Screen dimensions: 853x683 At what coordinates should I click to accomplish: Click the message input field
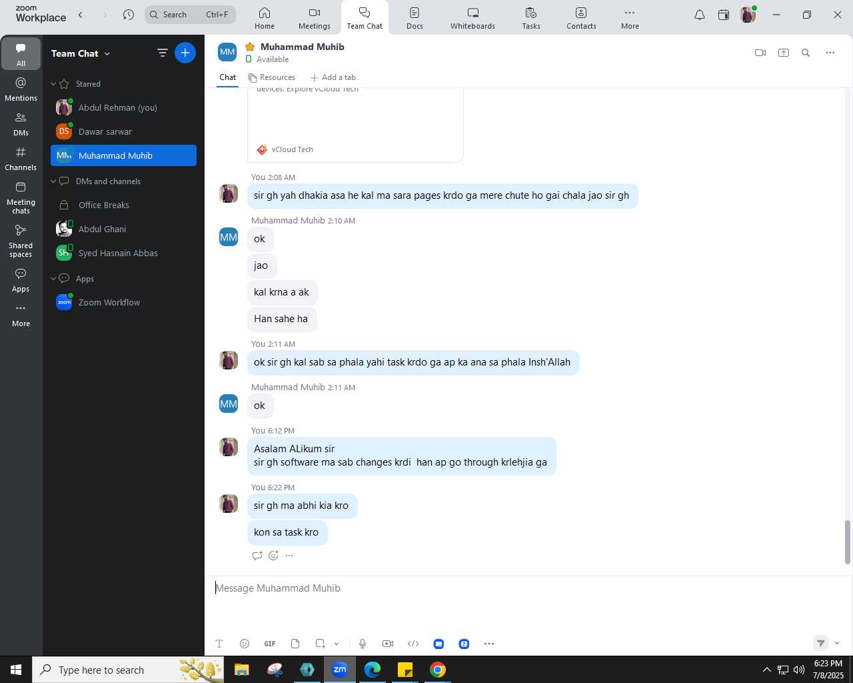coord(528,588)
